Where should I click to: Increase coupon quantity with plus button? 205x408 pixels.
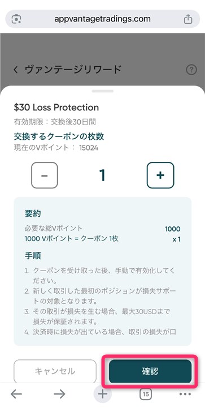(x=160, y=175)
